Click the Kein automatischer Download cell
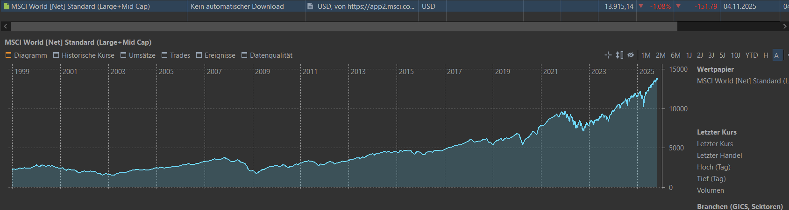 237,7
